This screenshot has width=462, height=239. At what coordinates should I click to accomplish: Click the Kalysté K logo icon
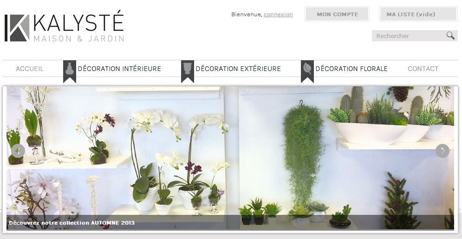click(17, 28)
